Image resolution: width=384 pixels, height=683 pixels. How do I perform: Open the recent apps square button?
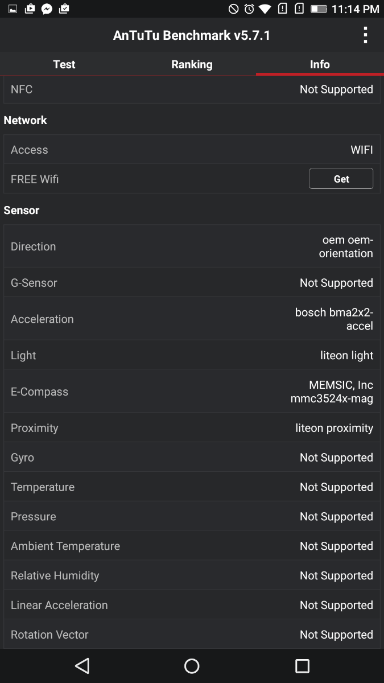coord(302,665)
